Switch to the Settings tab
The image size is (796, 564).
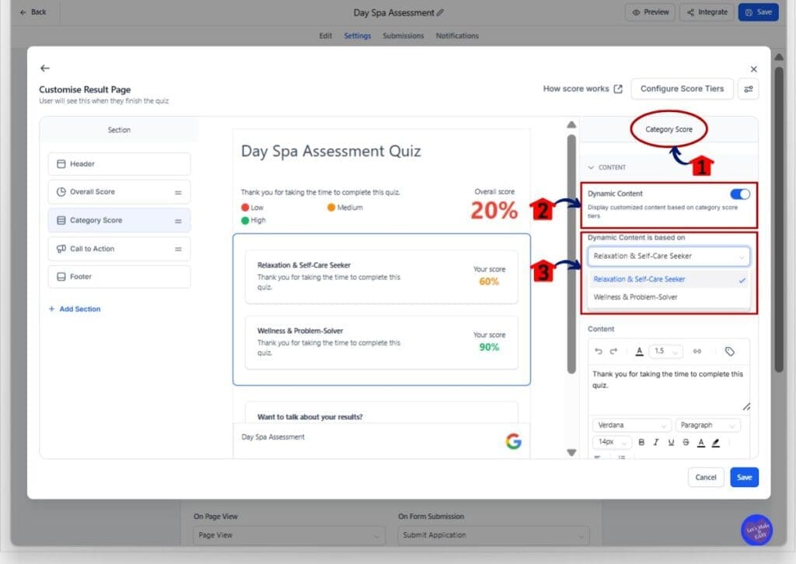358,36
